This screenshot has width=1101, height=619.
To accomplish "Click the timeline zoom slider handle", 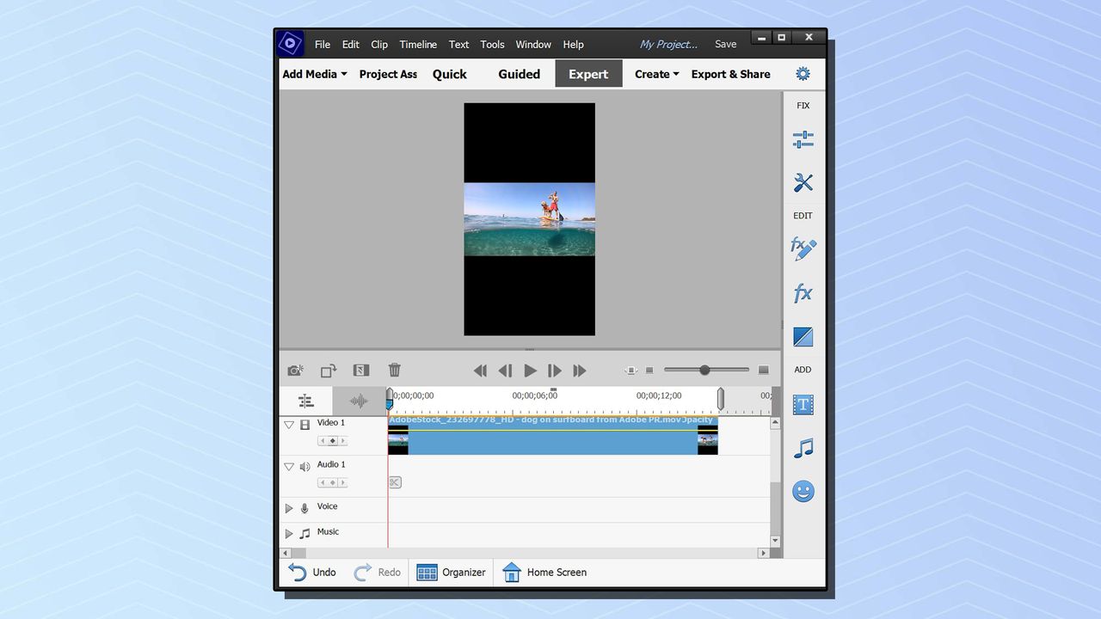I will [x=704, y=370].
